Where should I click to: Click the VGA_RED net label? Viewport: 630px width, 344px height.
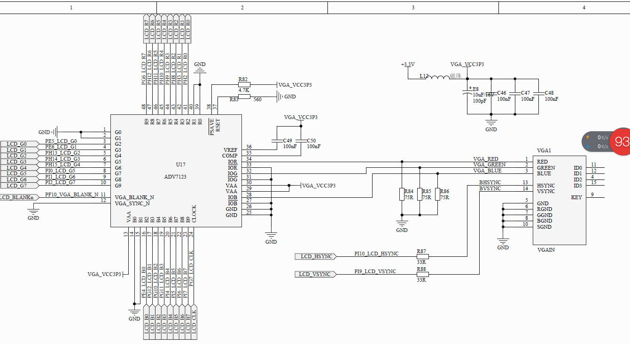click(486, 159)
